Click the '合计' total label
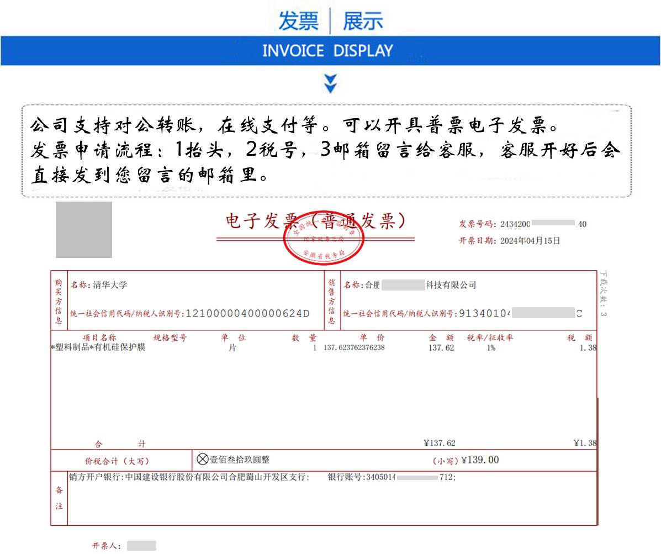661x554 pixels. 120,444
